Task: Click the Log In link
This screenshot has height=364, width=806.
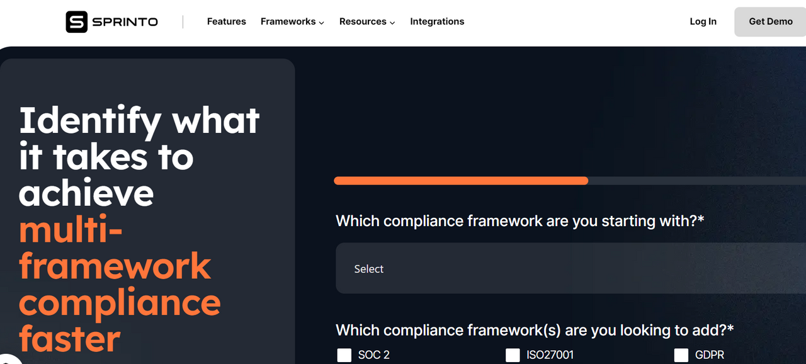Action: tap(703, 21)
